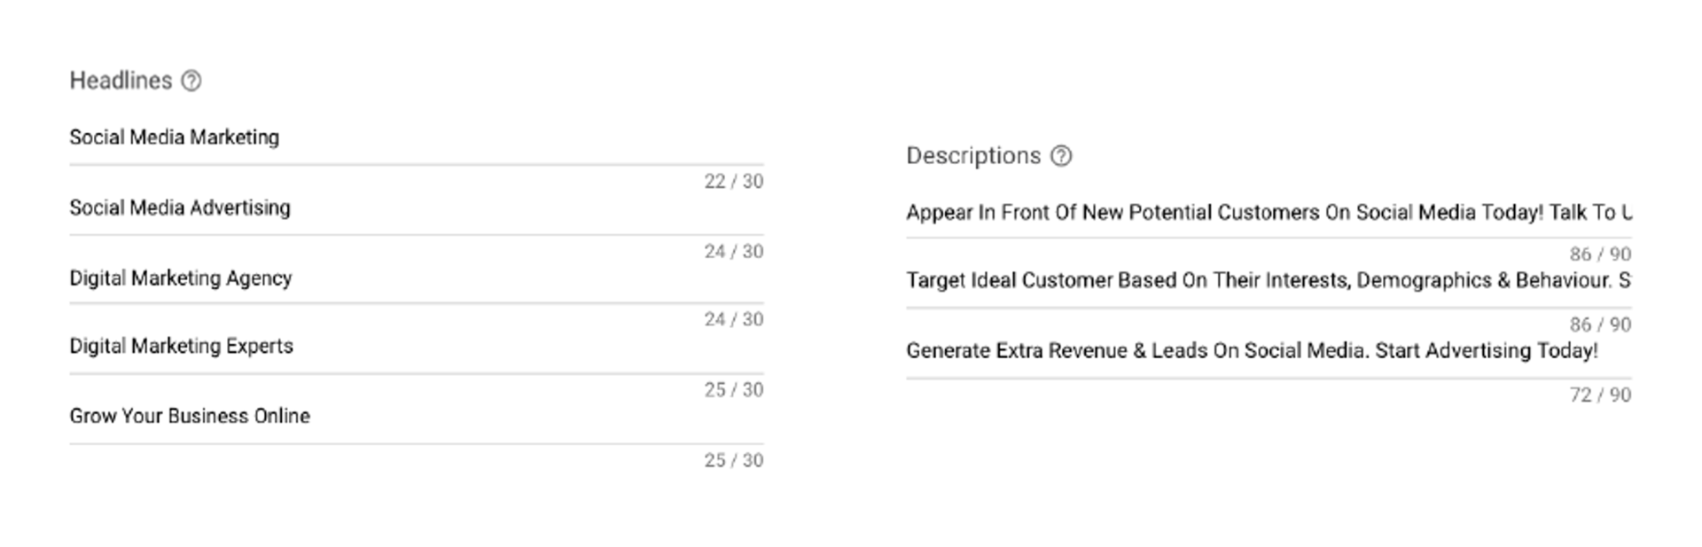
Task: Edit the Generate Extra Revenue description
Action: 1269,351
